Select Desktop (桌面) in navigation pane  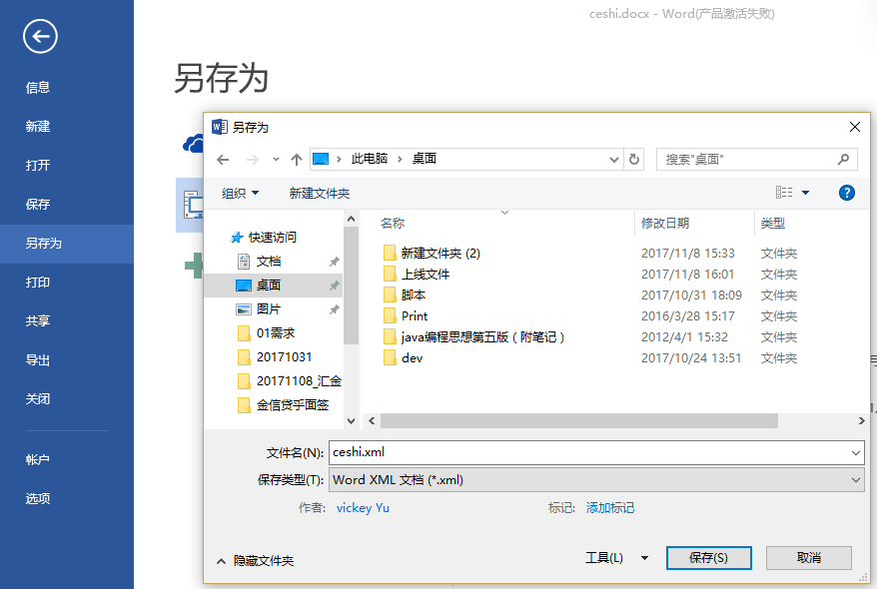274,285
